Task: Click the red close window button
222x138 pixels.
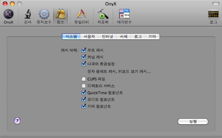Action: (x=5, y=4)
